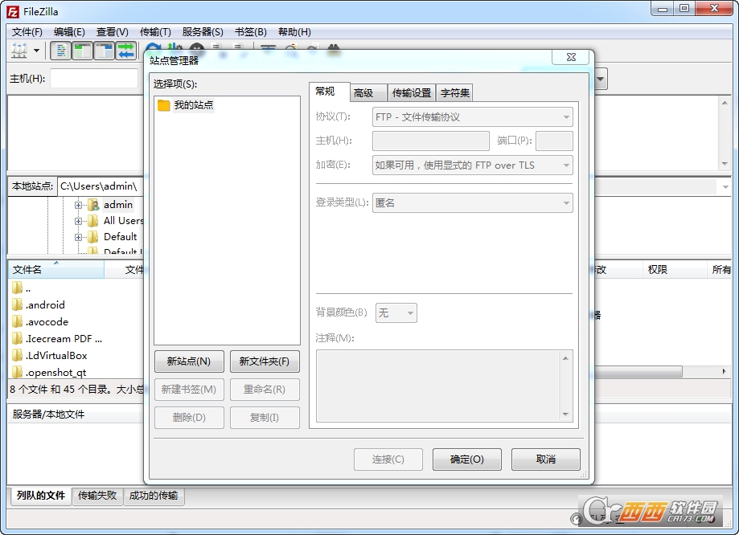The width and height of the screenshot is (739, 535).
Task: Close the 站点管理器 dialog
Action: [571, 57]
